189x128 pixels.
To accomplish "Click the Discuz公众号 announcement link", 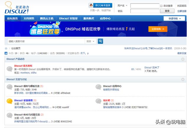I will point(148,48).
